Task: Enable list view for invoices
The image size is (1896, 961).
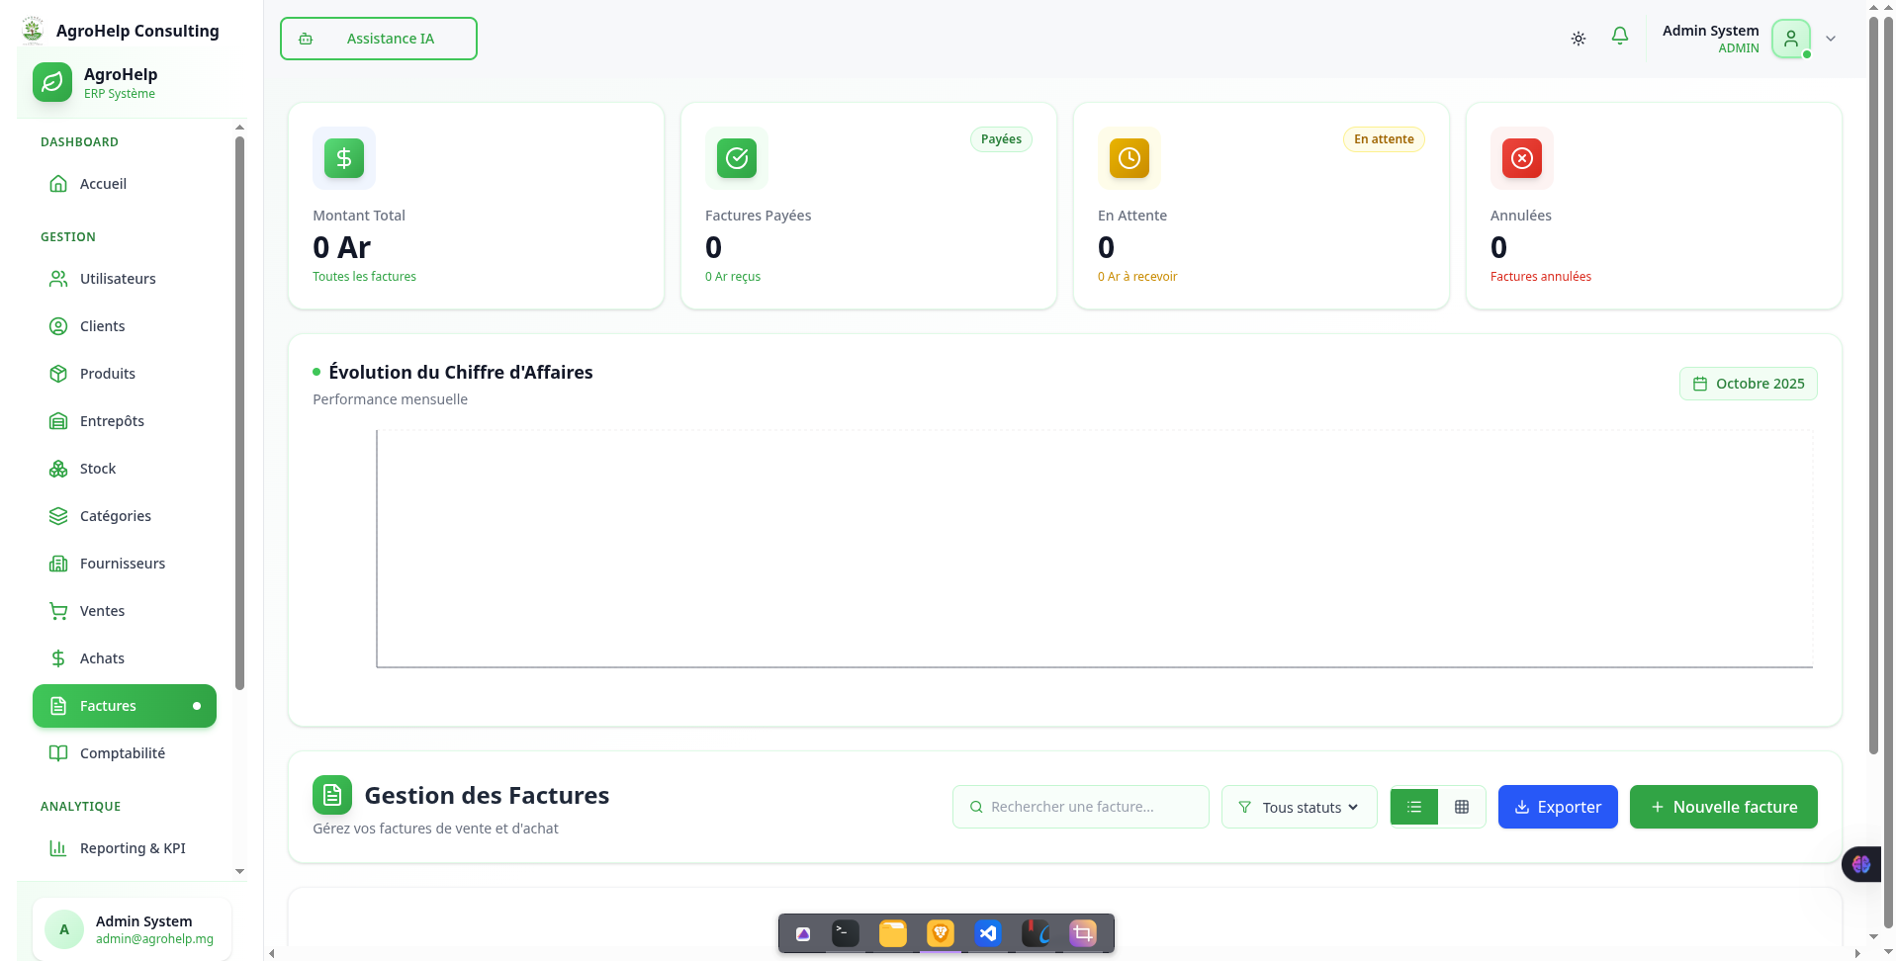Action: pyautogui.click(x=1413, y=806)
